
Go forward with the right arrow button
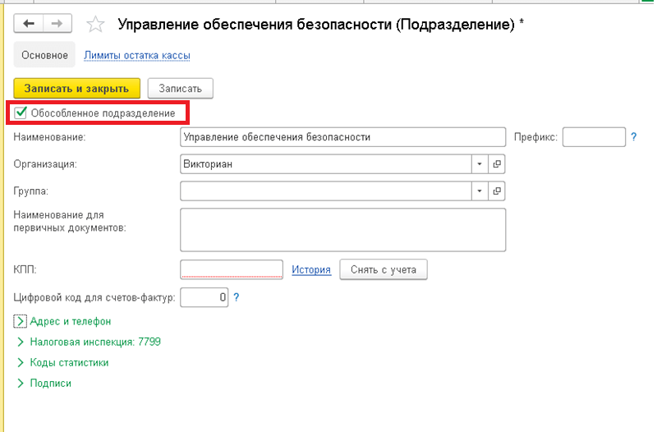(57, 24)
